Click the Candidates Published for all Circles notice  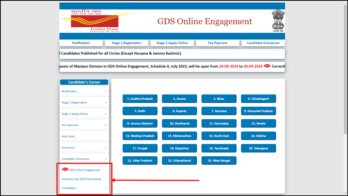coord(172,53)
